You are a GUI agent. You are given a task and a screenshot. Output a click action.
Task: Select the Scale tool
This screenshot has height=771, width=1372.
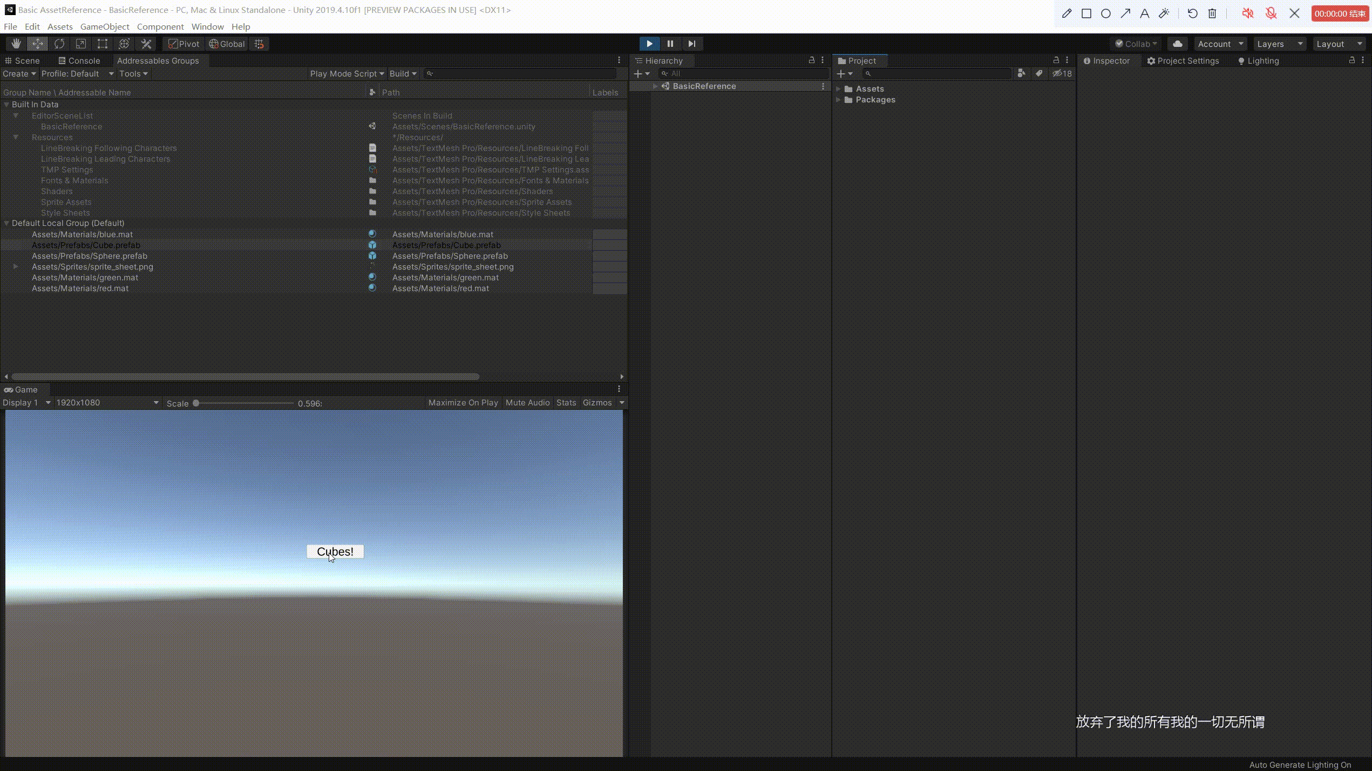(80, 44)
